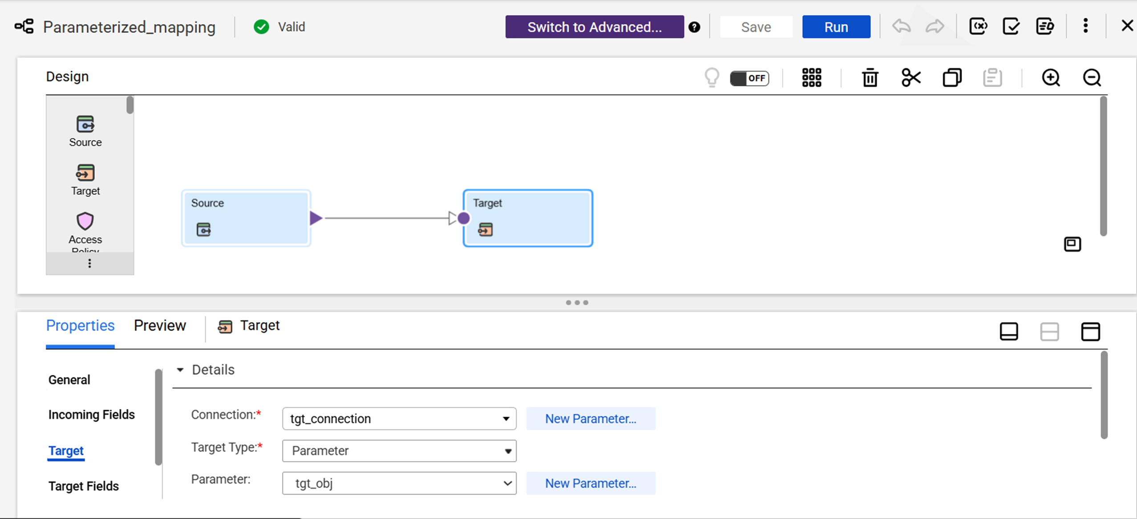Toggle the recommendations switch currently OFF
Viewport: 1137px width, 519px height.
click(749, 78)
